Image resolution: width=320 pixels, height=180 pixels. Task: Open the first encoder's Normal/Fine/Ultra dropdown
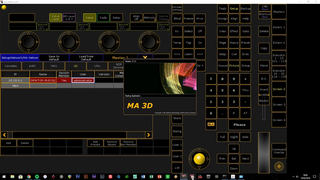pyautogui.click(x=42, y=26)
